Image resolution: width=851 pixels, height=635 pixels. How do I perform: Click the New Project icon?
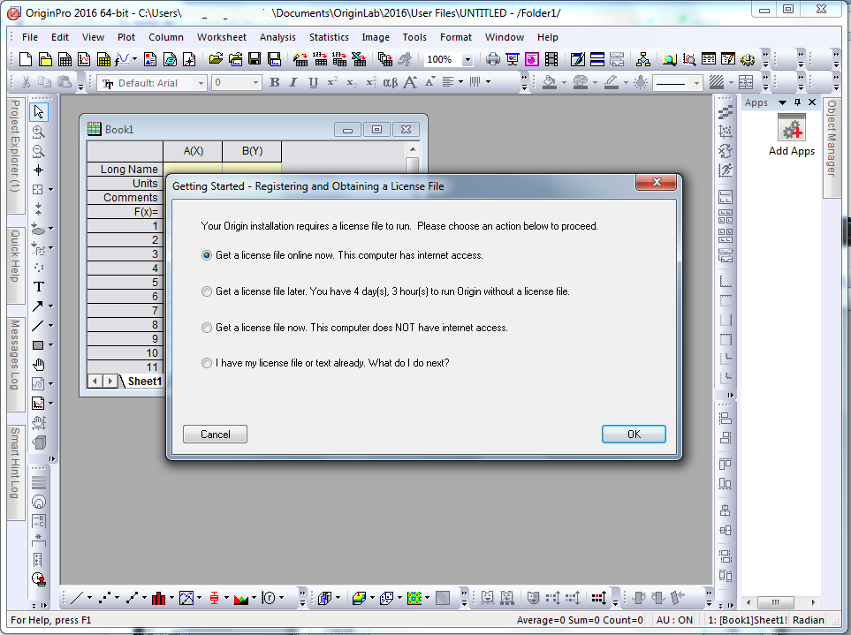[x=25, y=60]
